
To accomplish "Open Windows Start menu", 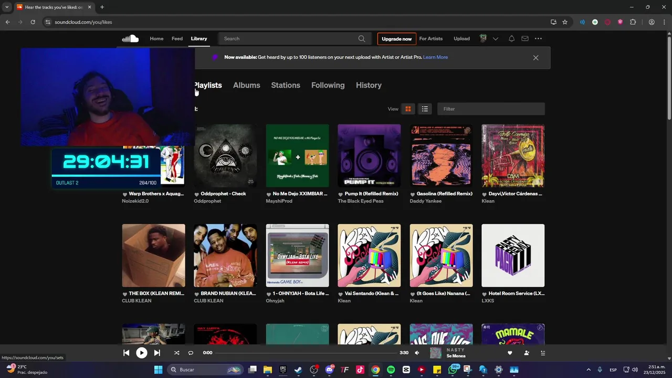I will pos(158,370).
